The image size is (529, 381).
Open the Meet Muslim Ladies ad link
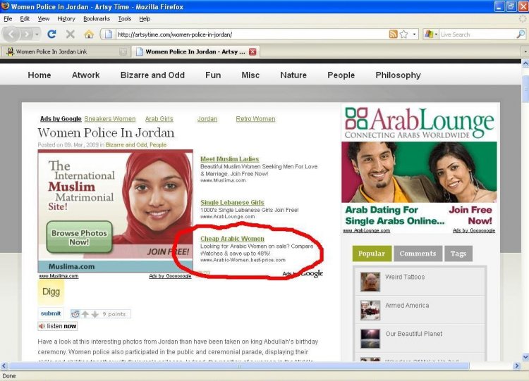(x=229, y=159)
